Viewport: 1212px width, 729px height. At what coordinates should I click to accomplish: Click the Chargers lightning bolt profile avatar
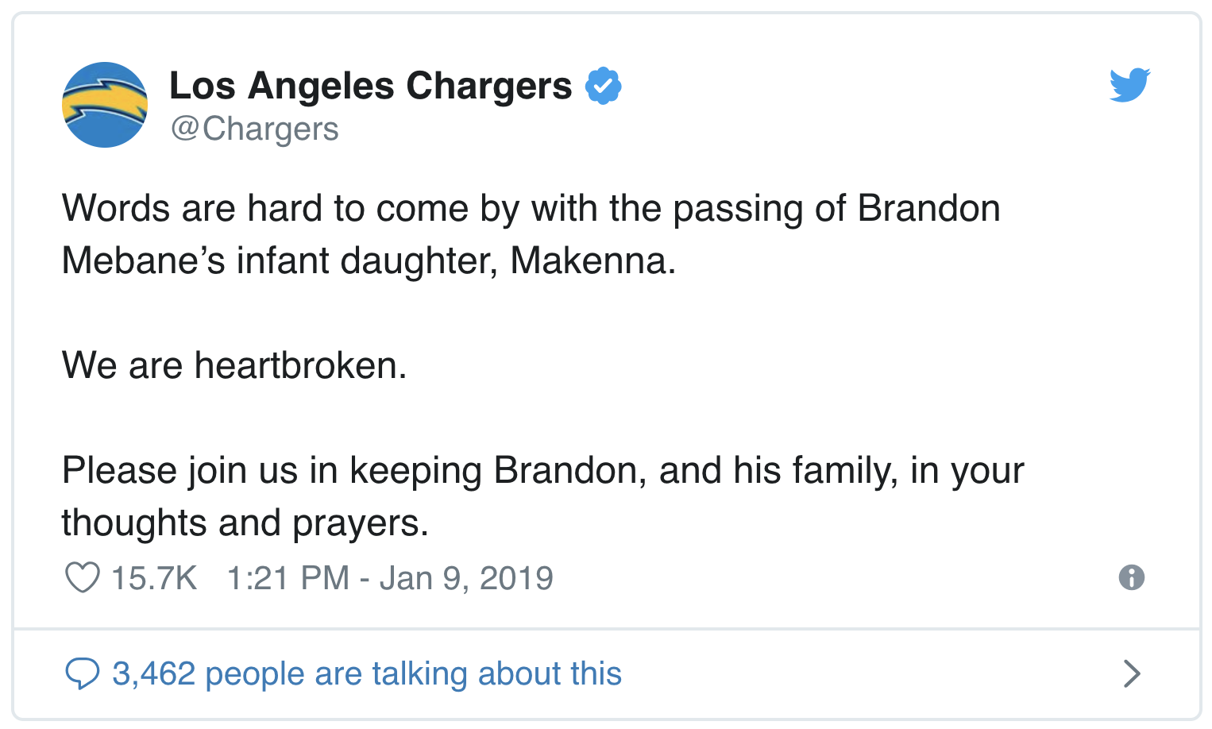105,105
